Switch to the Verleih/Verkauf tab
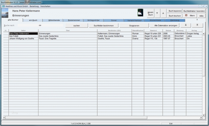This screenshot has width=209, height=126. point(134,20)
